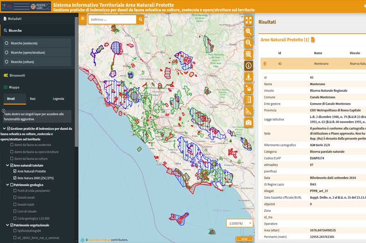Open the map swipe compare tool
The width and height of the screenshot is (366, 243).
pos(248,99)
